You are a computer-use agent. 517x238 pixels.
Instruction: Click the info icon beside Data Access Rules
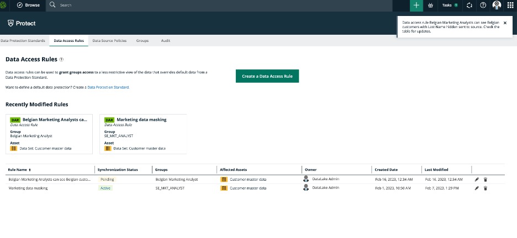tap(61, 59)
